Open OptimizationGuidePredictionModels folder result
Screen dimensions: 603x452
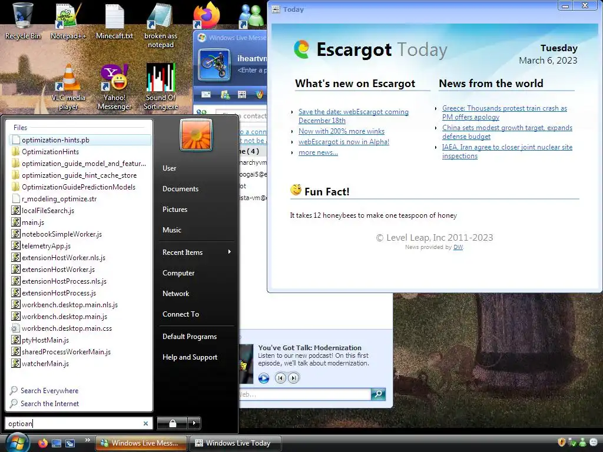tap(80, 187)
